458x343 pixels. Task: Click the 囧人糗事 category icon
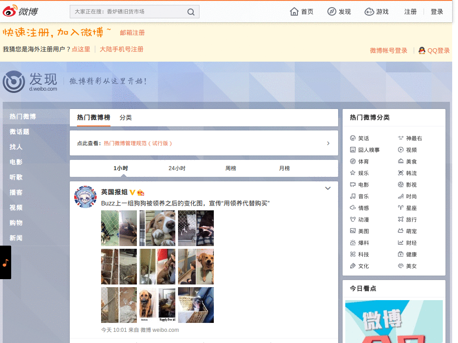point(353,150)
